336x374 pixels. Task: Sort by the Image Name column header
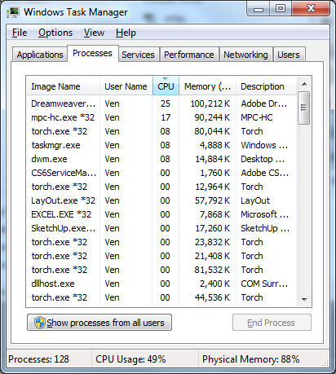click(63, 86)
